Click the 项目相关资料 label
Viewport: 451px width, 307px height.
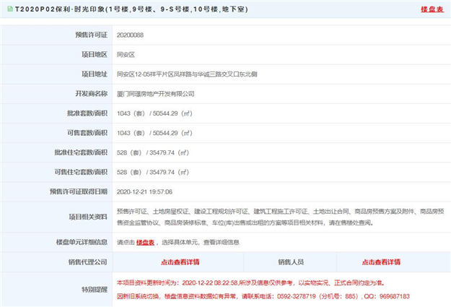tap(88, 217)
